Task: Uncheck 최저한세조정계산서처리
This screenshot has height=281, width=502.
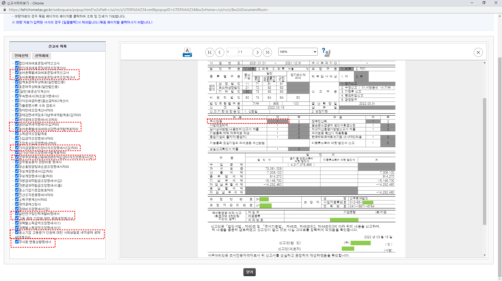Action: coord(17,110)
